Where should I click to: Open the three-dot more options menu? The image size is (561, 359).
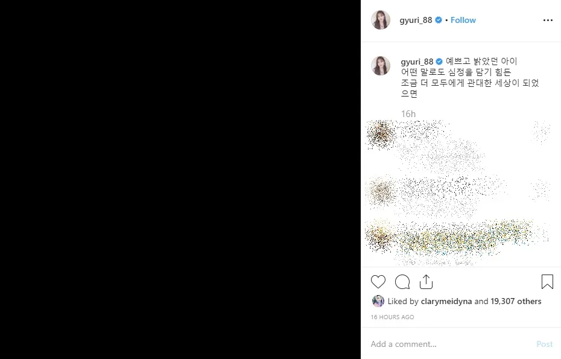pyautogui.click(x=548, y=20)
